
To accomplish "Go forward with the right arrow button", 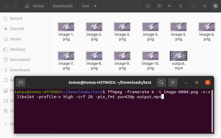I will (16, 6).
